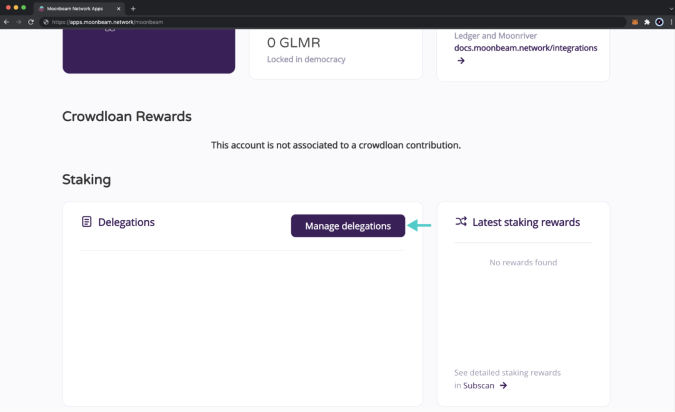Click the Locked in democracy label
The width and height of the screenshot is (675, 412).
(x=306, y=59)
